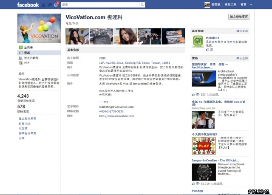Click the Keelung Rd. Taipei address link
This screenshot has width=272, height=195.
pyautogui.click(x=135, y=63)
